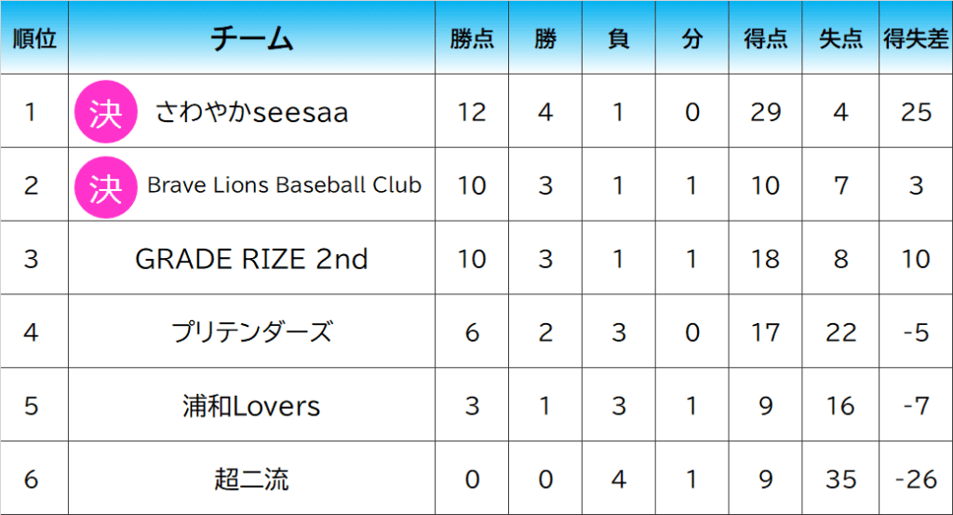Click the goal difference value -26
The height and width of the screenshot is (515, 953).
[x=916, y=479]
